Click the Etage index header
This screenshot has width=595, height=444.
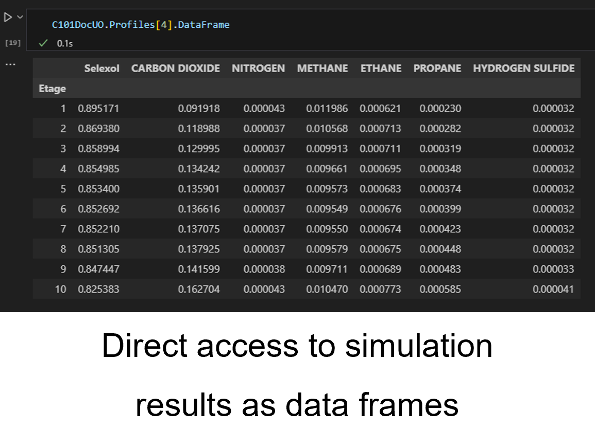[x=52, y=89]
